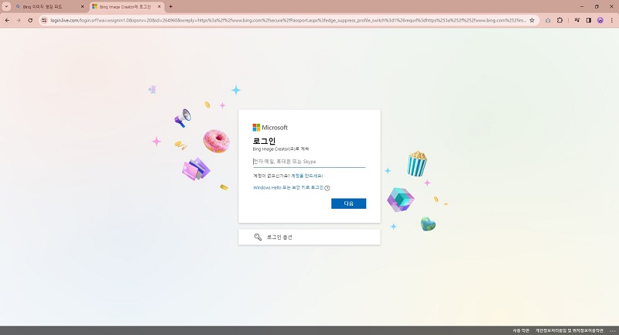
Task: View site information icon in address bar
Action: (x=44, y=20)
